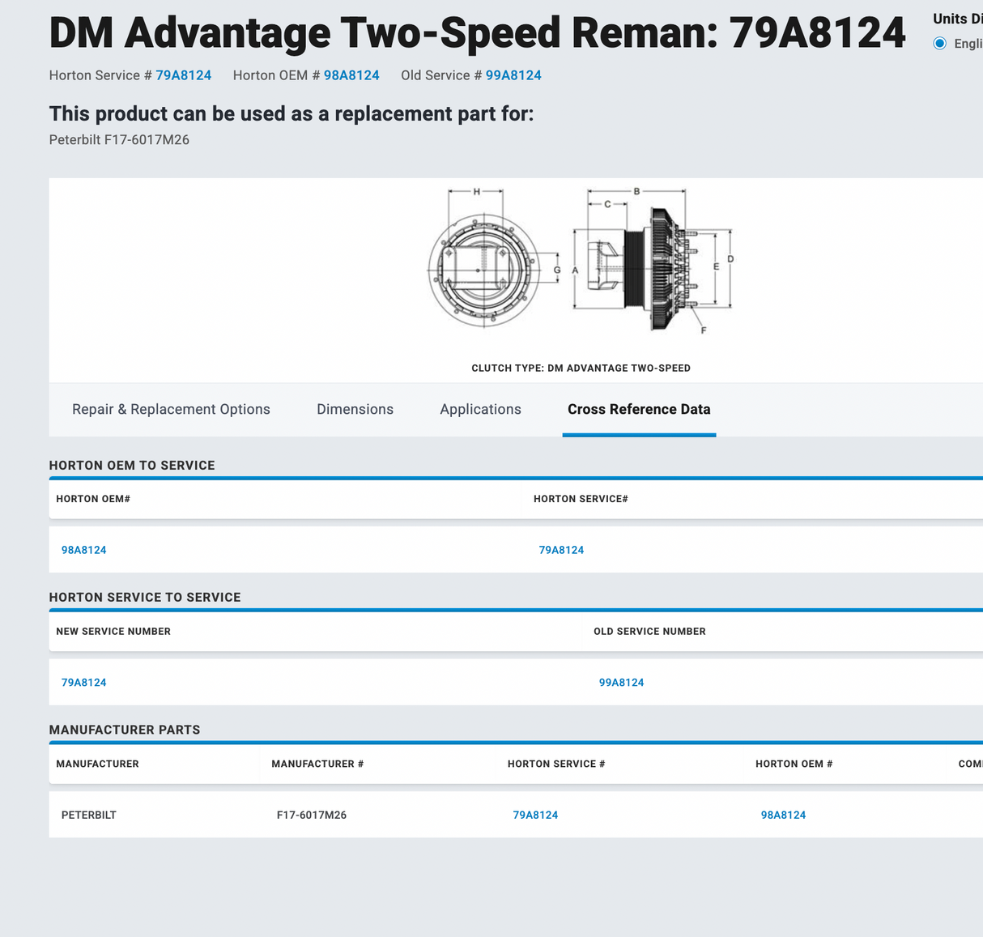Switch to the Dimensions tab
The image size is (983, 937).
coord(355,409)
